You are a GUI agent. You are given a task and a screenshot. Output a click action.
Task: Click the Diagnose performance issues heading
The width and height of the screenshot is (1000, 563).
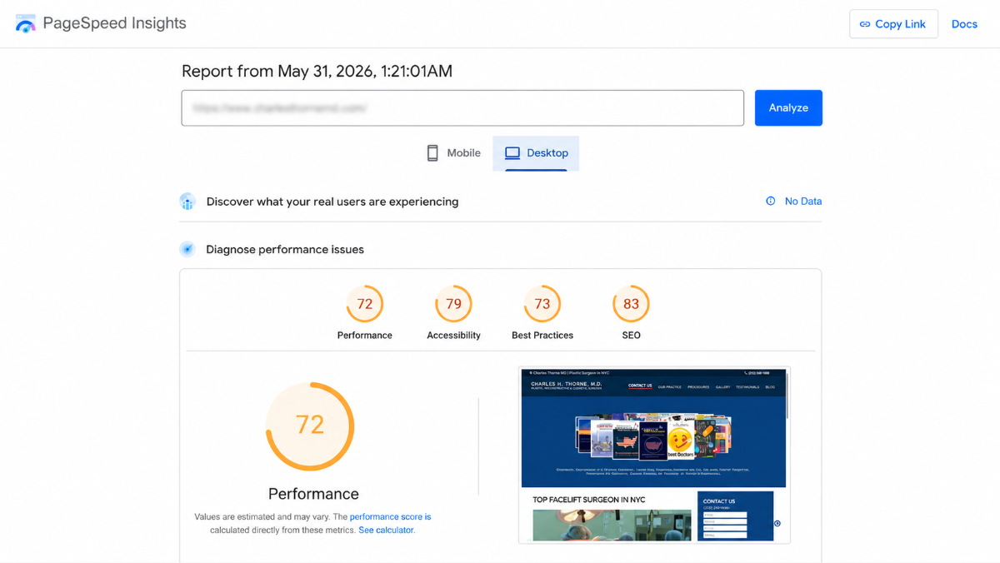[285, 249]
